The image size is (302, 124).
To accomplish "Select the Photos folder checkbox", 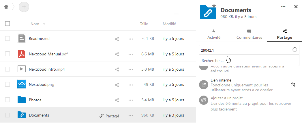I will (7, 100).
